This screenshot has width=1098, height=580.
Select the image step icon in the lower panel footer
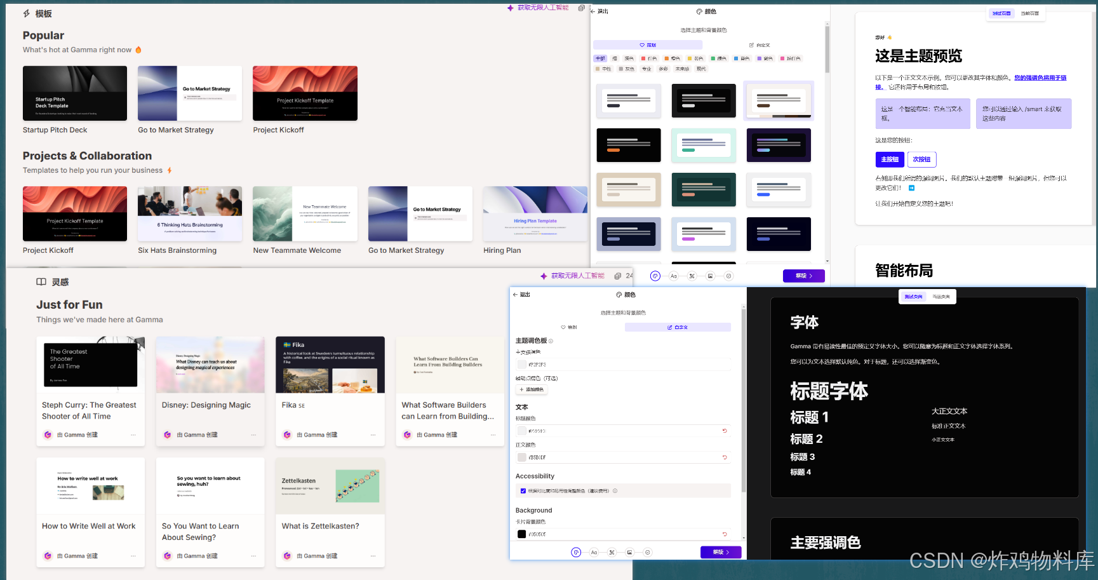click(x=630, y=552)
